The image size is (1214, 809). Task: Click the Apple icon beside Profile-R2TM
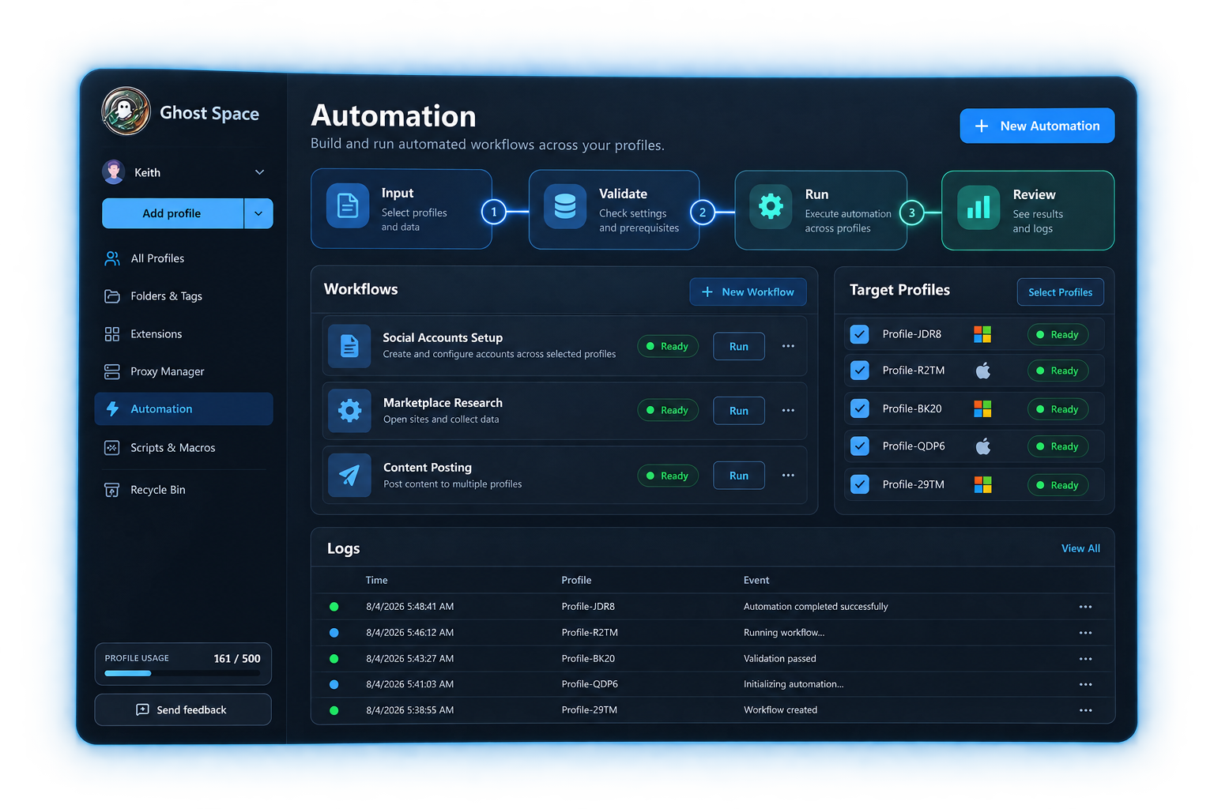pos(983,371)
